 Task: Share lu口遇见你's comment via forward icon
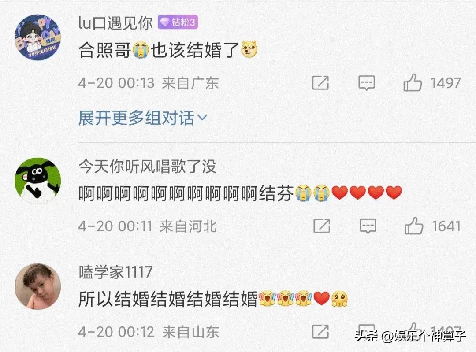[x=320, y=82]
